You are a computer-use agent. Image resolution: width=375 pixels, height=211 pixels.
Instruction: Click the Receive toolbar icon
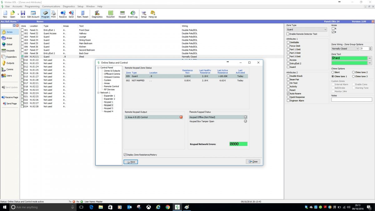(x=63, y=14)
